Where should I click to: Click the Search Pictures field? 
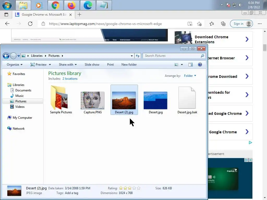click(172, 56)
